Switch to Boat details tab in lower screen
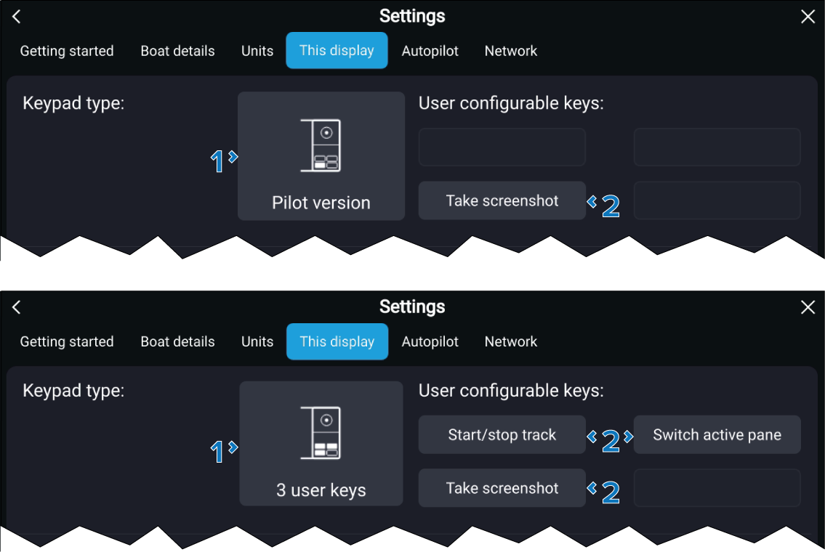Viewport: 825px width, 552px height. pos(177,341)
